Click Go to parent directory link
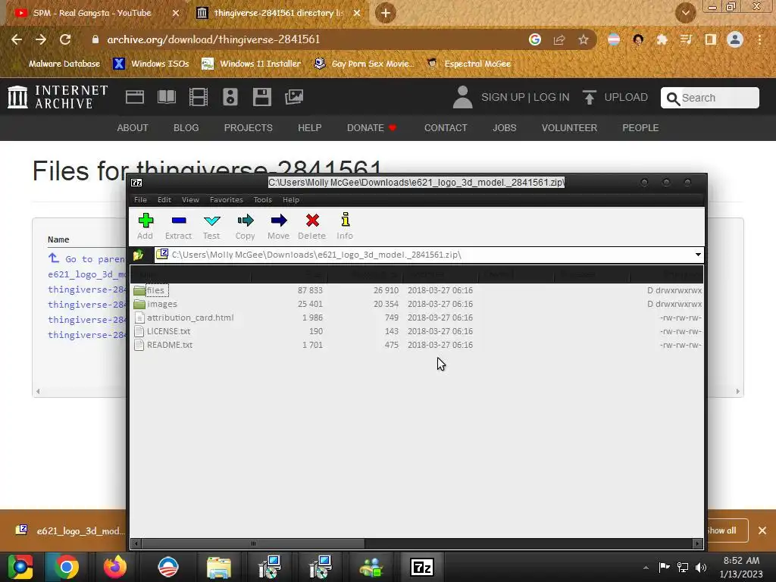The image size is (776, 582). (x=87, y=259)
